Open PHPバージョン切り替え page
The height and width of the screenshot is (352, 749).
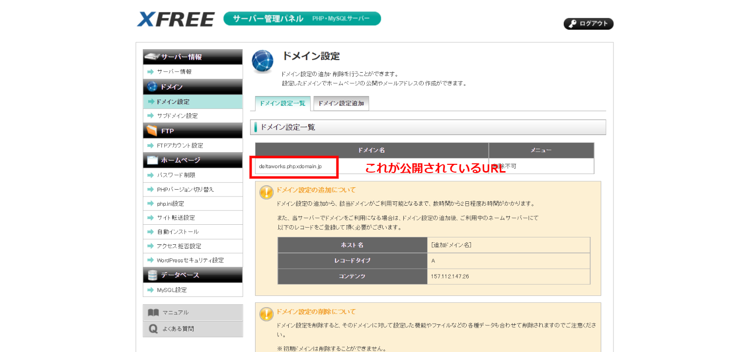[185, 189]
